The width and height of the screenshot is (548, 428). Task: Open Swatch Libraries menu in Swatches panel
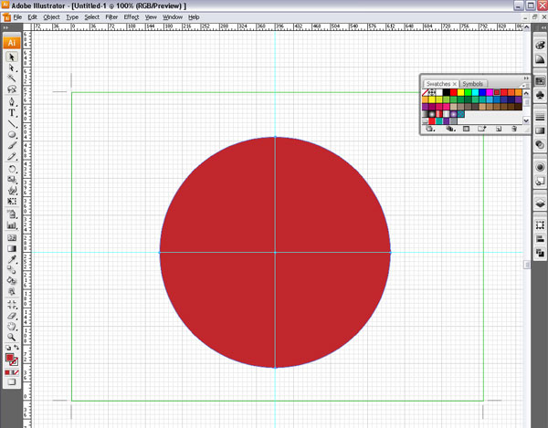430,129
